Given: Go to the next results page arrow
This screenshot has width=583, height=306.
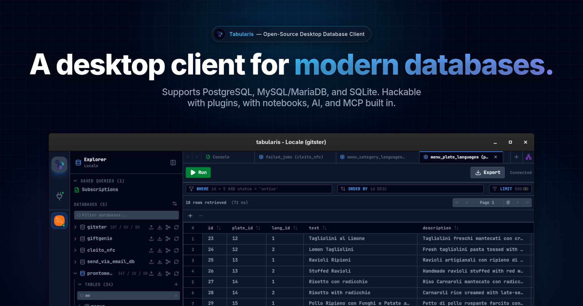Looking at the screenshot, I should pyautogui.click(x=518, y=202).
